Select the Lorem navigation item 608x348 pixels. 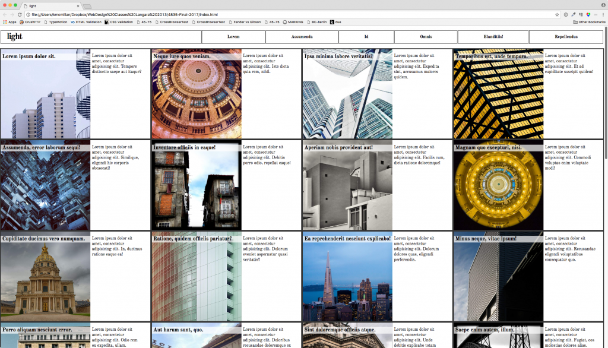tap(233, 37)
